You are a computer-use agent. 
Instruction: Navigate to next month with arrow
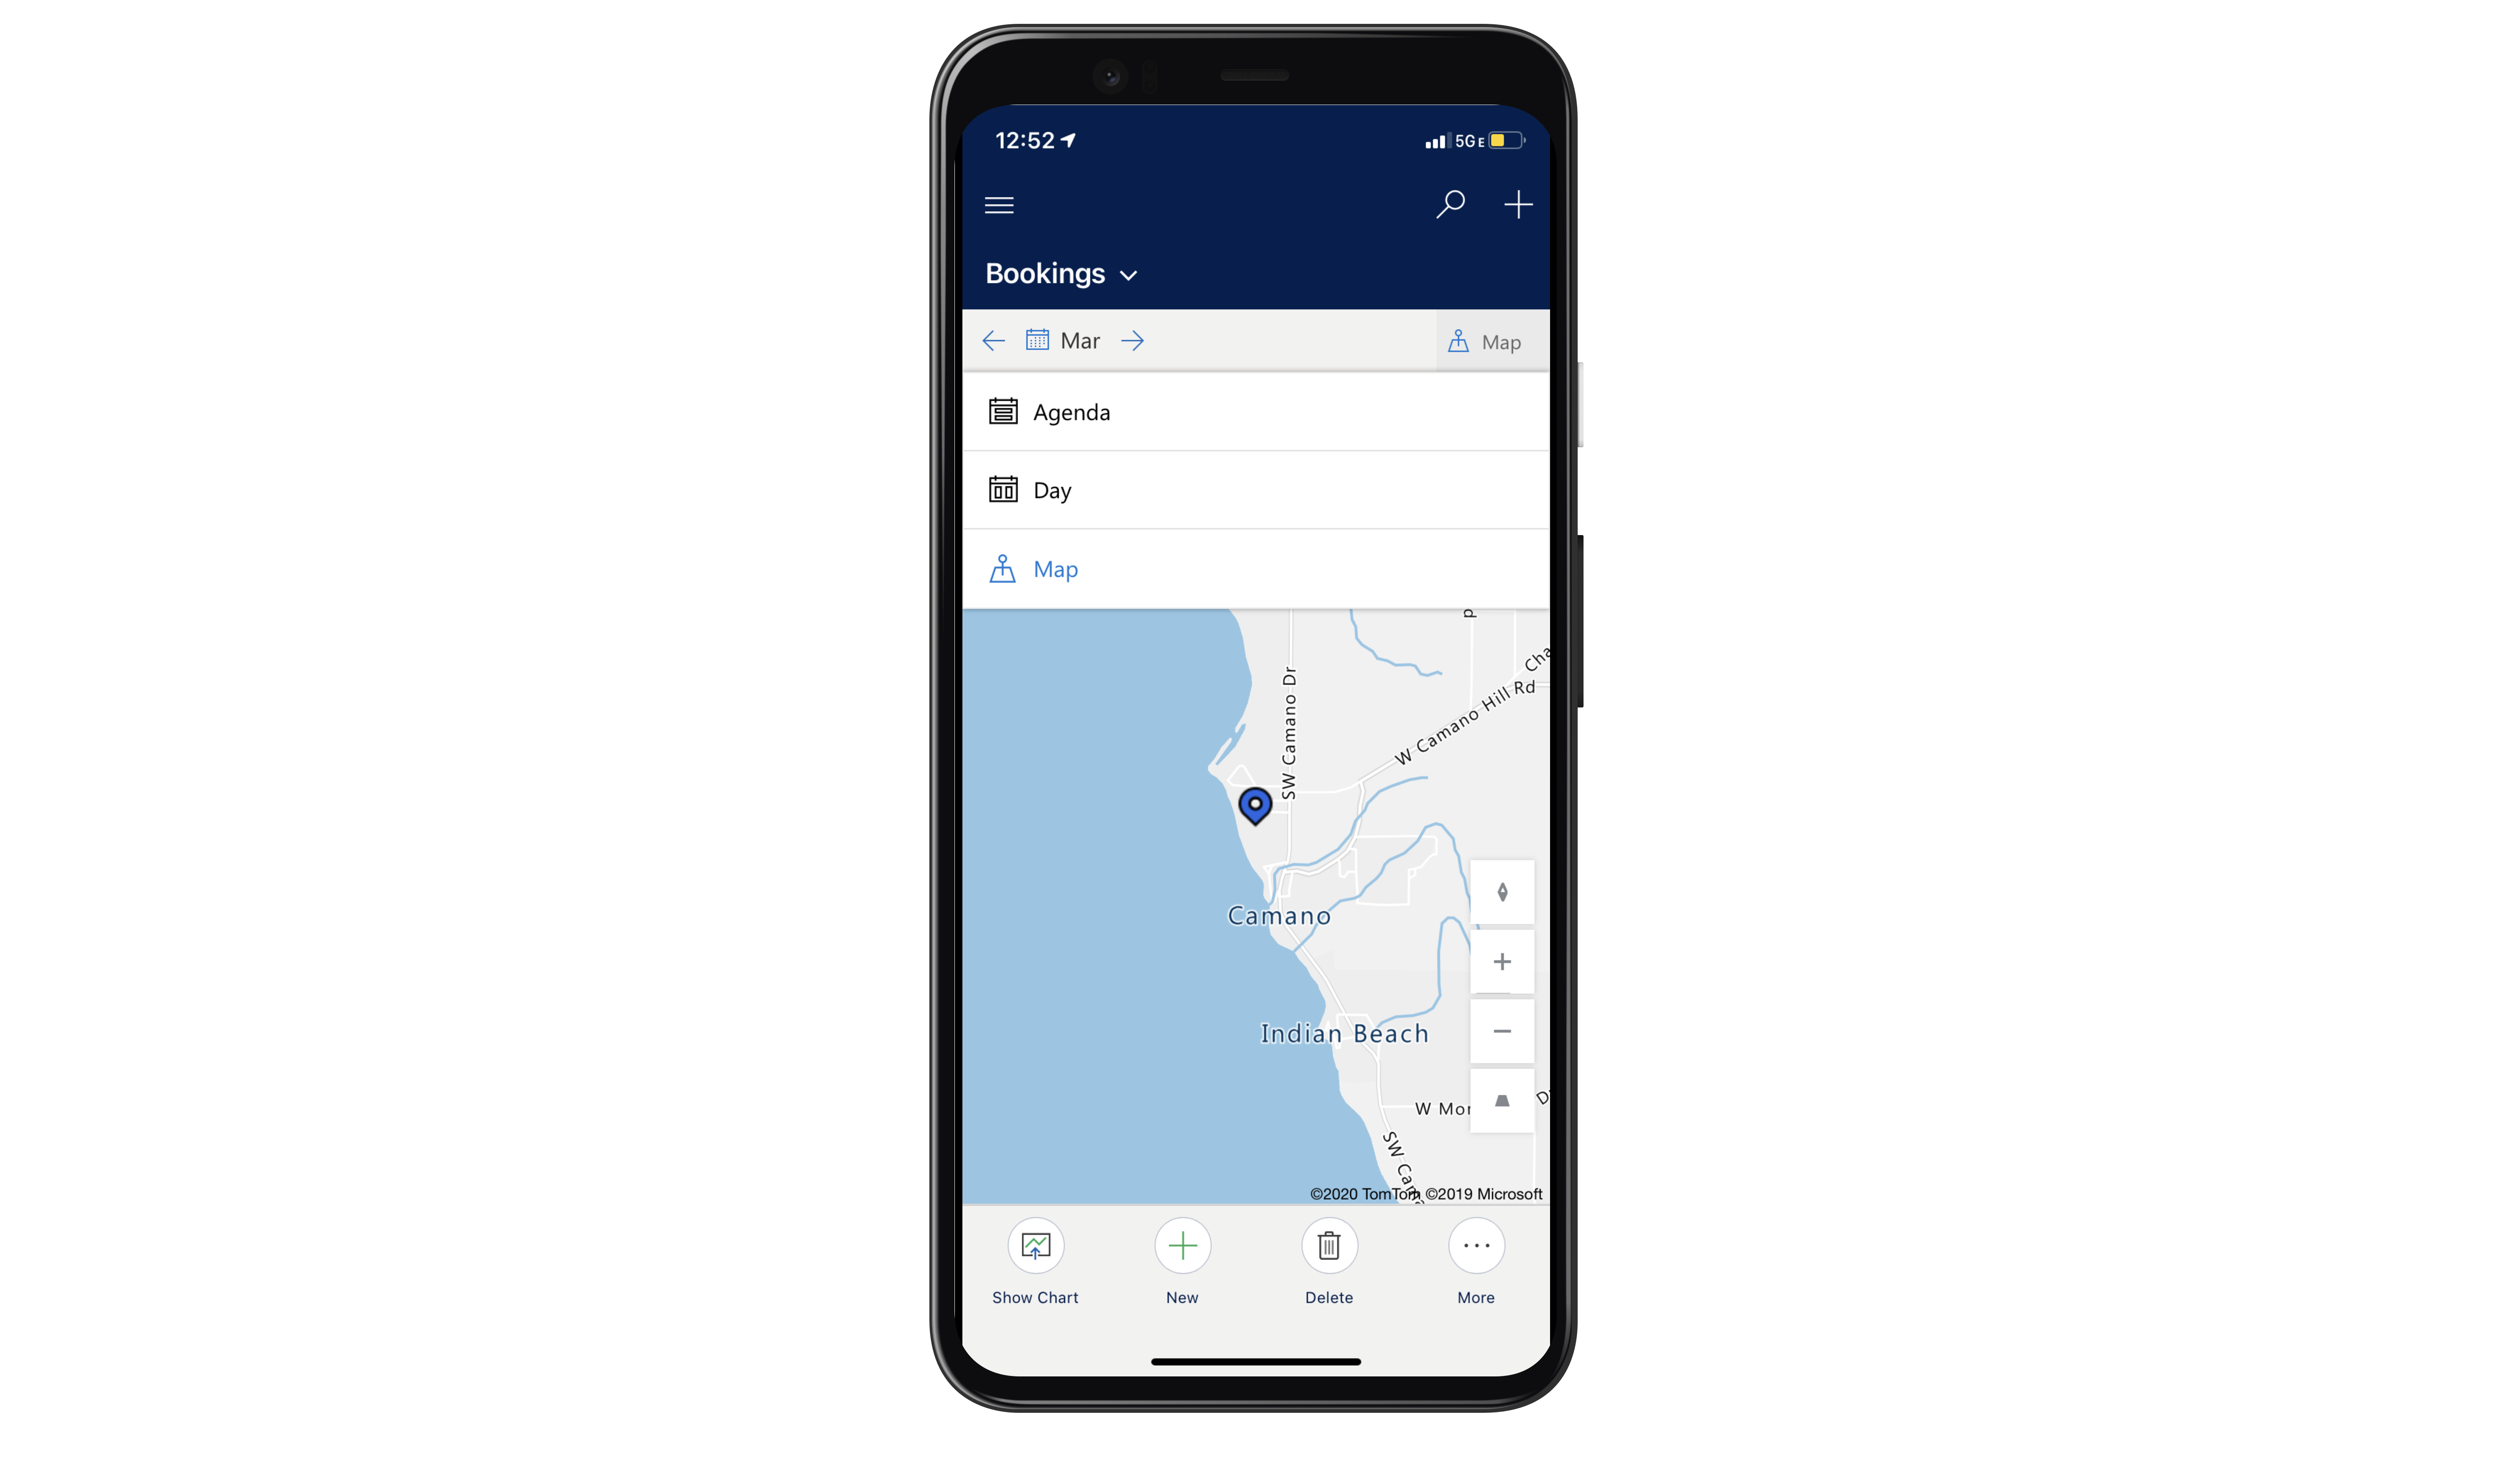1133,340
